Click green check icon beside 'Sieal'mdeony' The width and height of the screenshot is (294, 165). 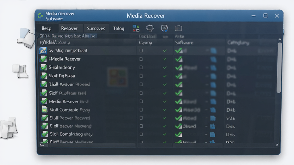point(44,67)
